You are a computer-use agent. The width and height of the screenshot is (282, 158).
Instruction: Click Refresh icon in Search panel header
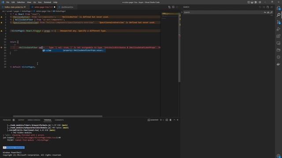(260, 7)
